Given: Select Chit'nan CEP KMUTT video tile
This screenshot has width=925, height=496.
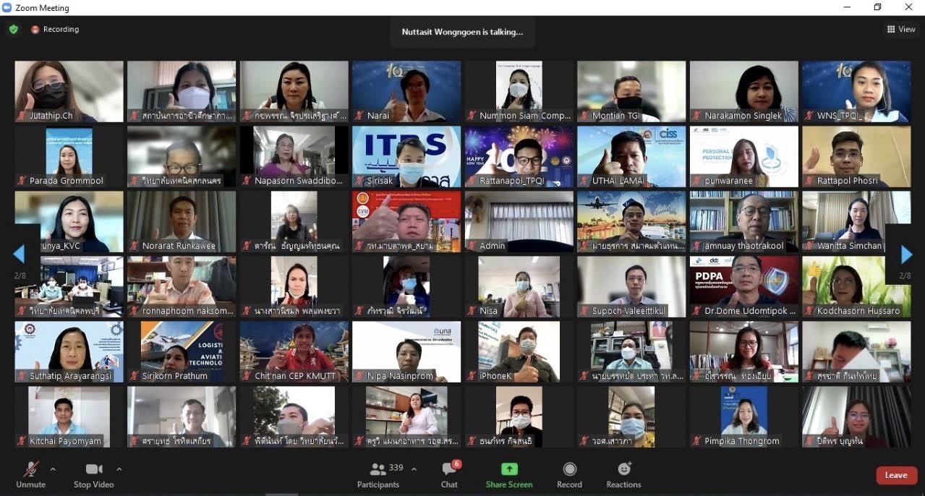Looking at the screenshot, I should pos(294,351).
